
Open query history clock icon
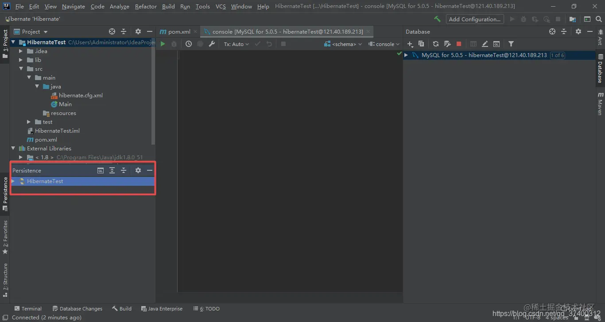(189, 44)
